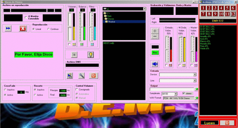
Task: Toggle checkbox below M.Onda volume slider
Action: click(x=180, y=65)
